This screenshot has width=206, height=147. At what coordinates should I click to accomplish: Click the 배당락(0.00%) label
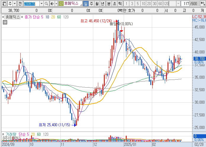[121, 24]
